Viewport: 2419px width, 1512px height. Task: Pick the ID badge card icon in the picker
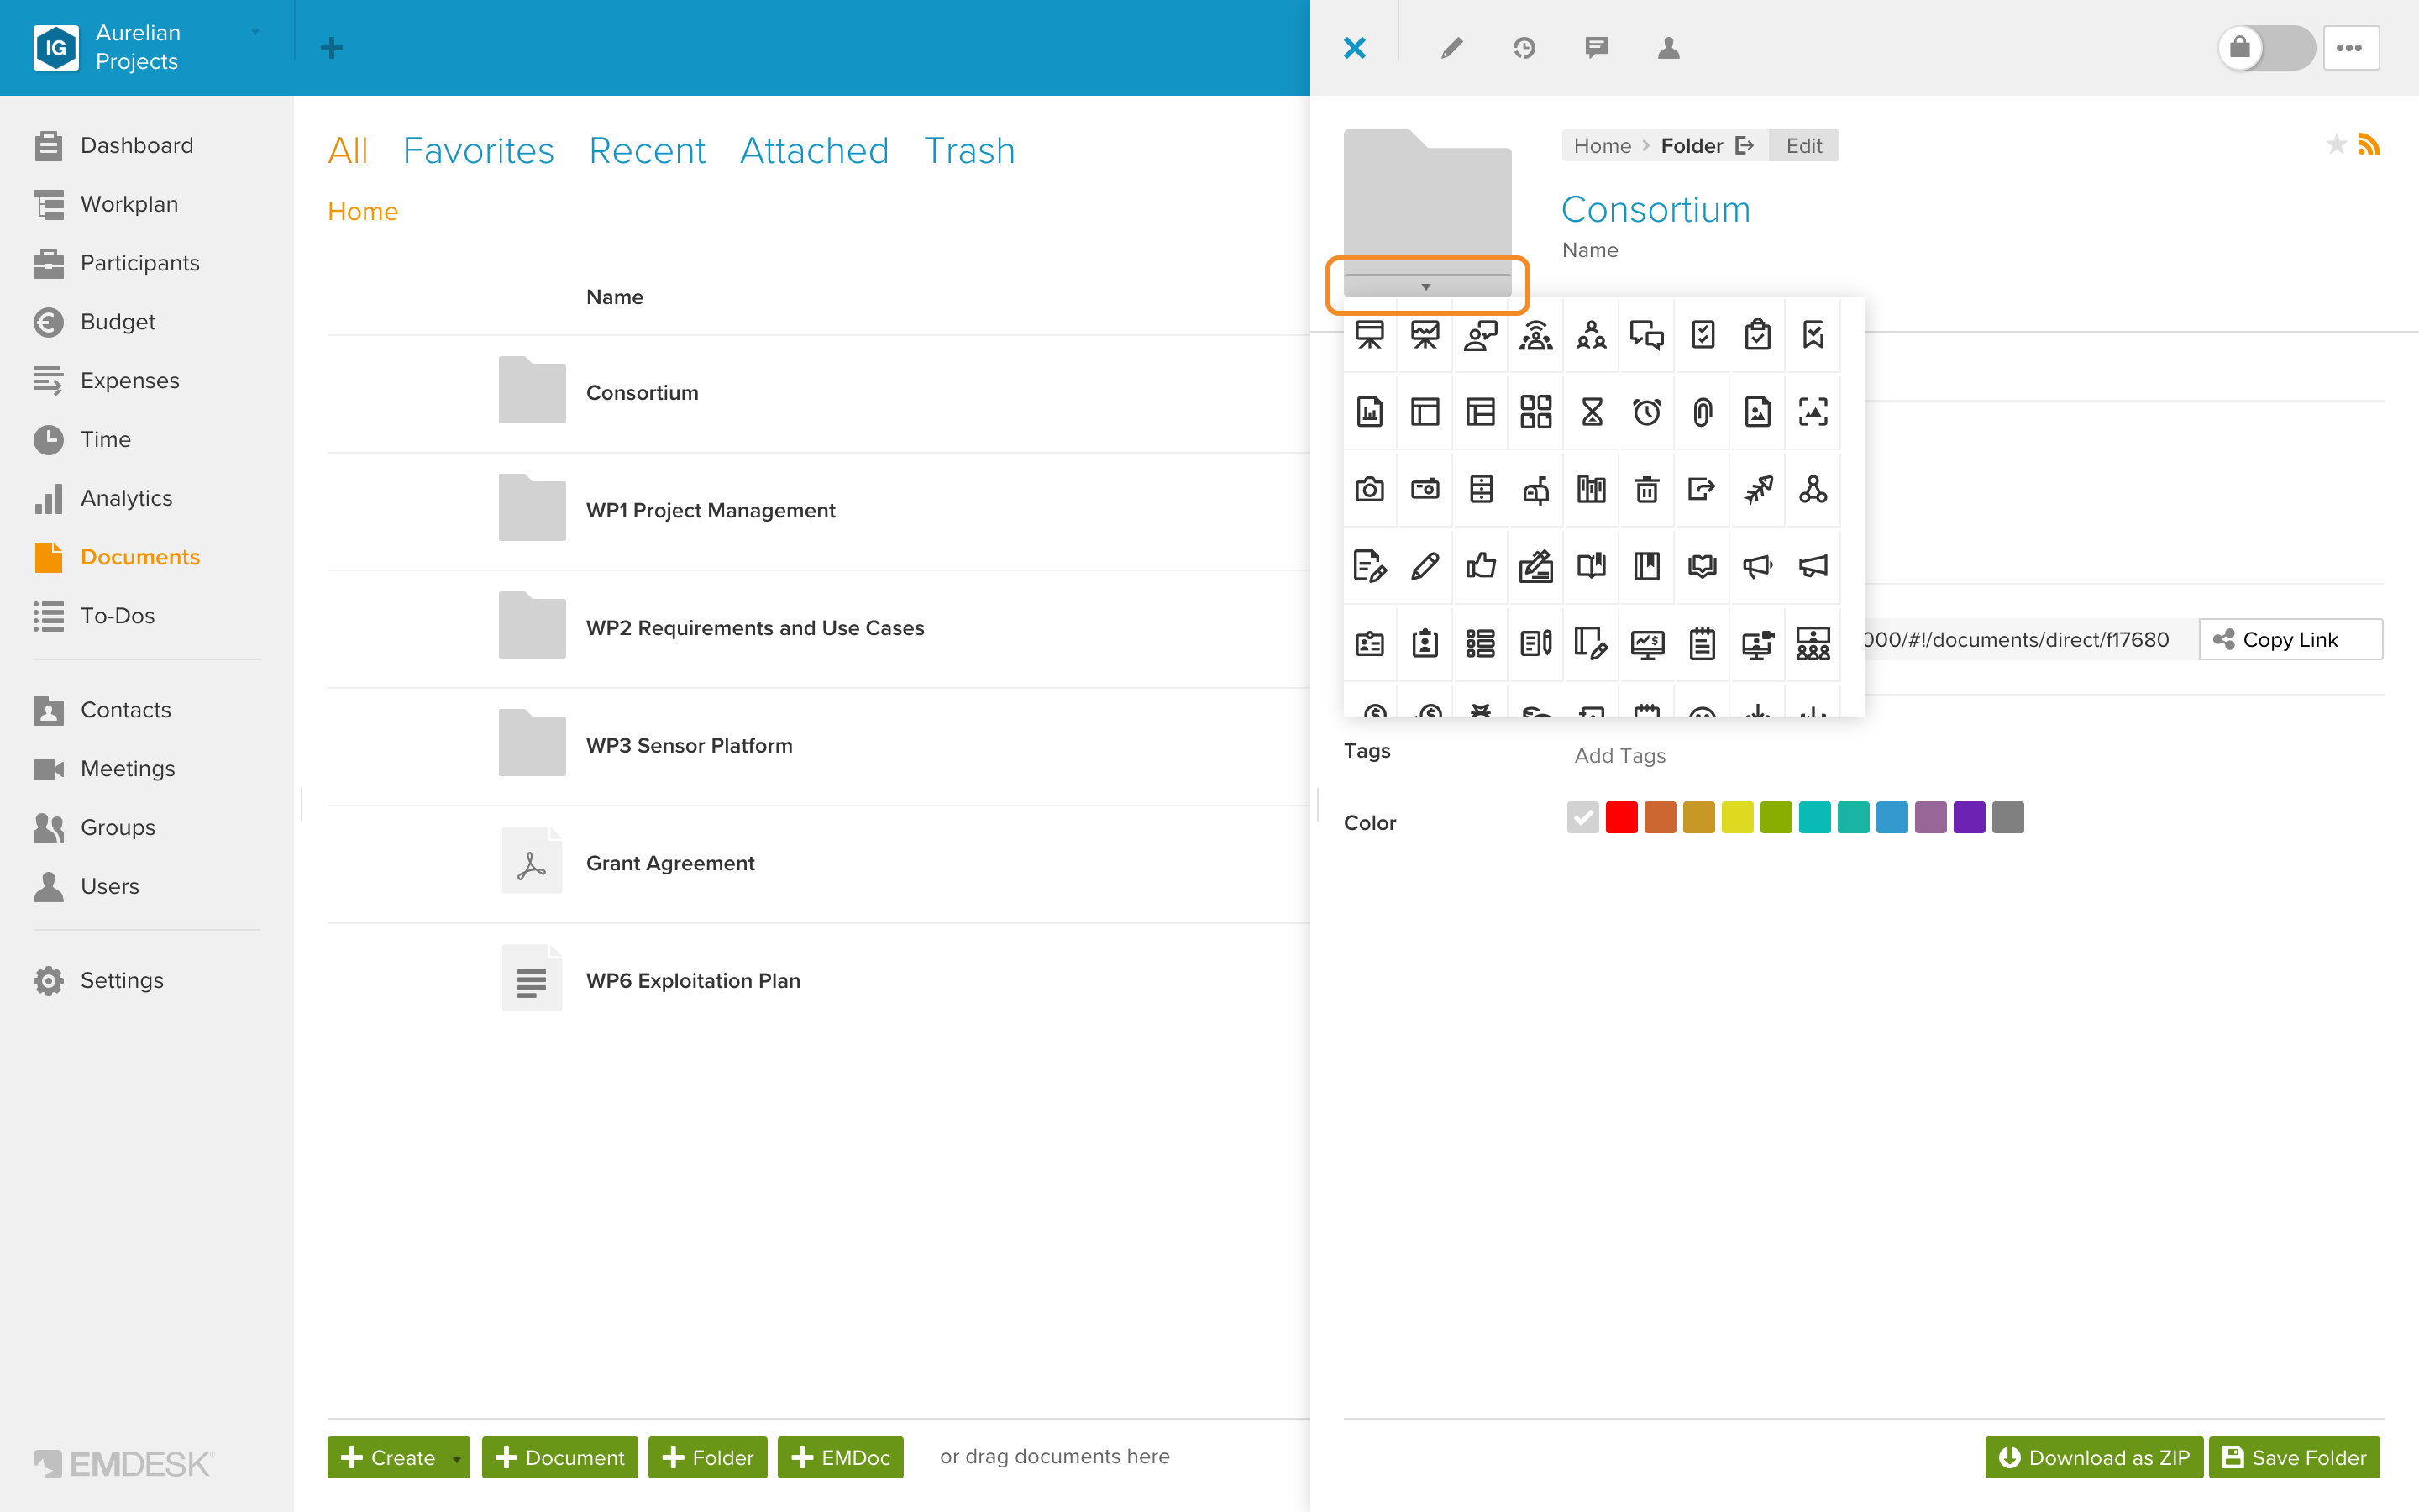click(x=1369, y=643)
